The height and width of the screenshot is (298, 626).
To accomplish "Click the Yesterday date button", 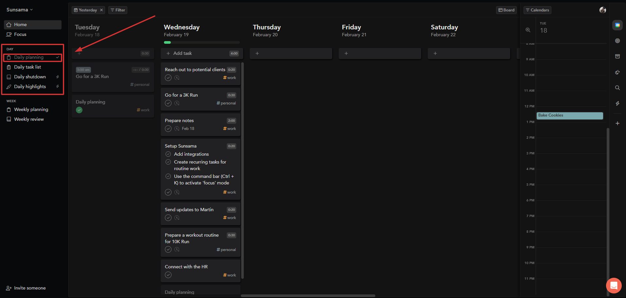I will [85, 10].
